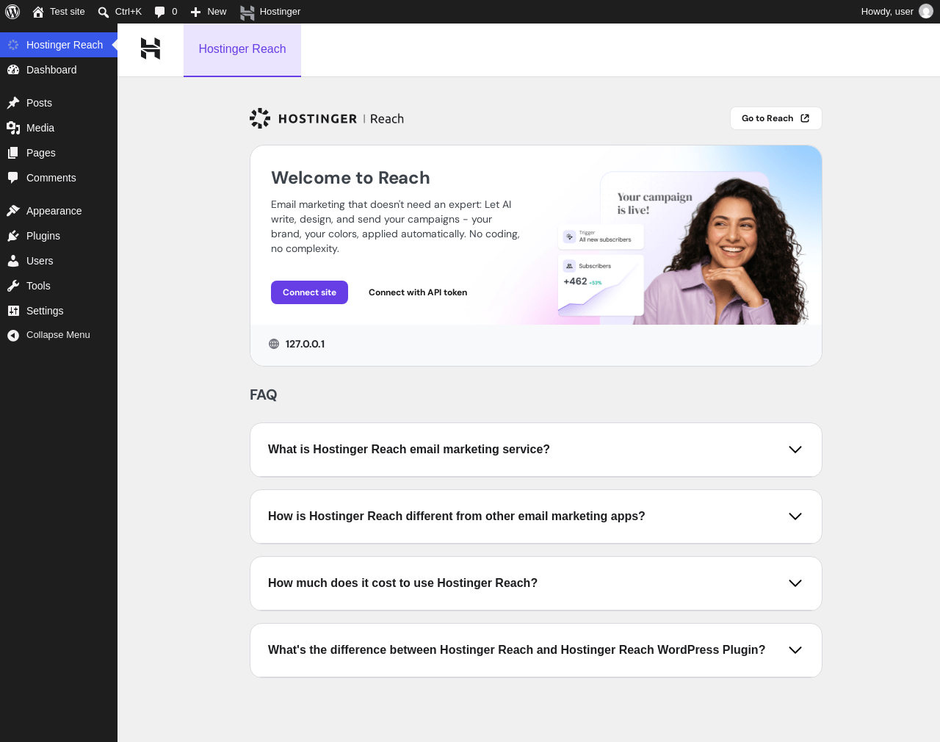Screen dimensions: 940x742
Task: Click the Plugins plug icon
Action: point(13,236)
